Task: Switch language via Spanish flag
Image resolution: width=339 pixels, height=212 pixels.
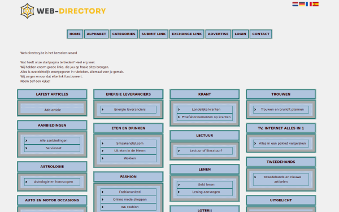Action: [x=315, y=4]
